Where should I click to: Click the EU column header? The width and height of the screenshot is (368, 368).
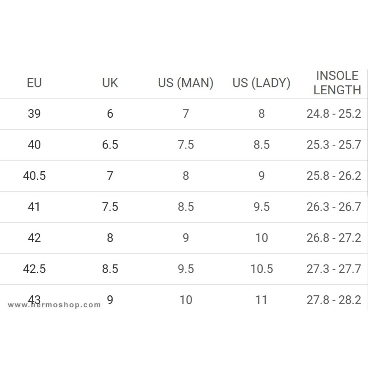[34, 83]
